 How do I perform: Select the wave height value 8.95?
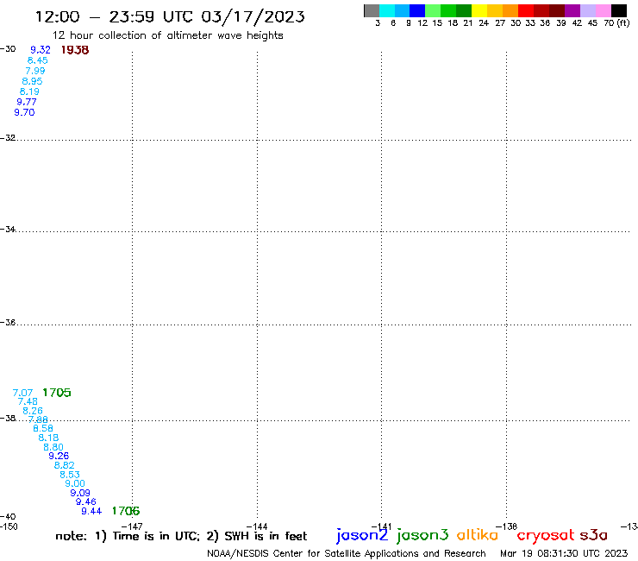pyautogui.click(x=32, y=81)
